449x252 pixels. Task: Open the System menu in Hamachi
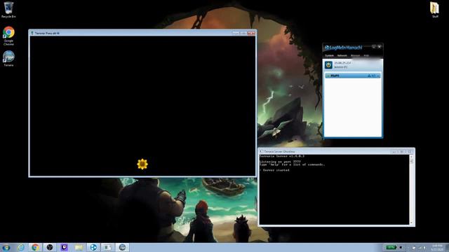pyautogui.click(x=329, y=55)
